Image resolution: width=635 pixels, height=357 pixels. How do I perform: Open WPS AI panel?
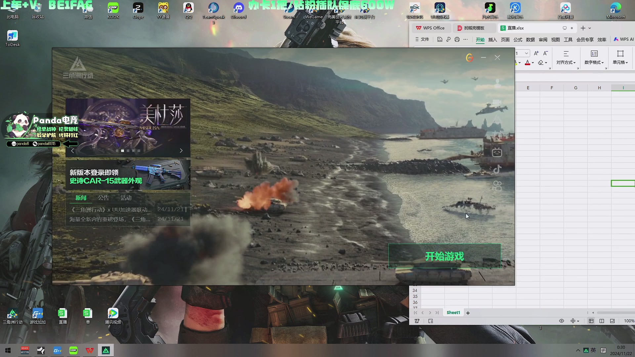click(x=624, y=39)
